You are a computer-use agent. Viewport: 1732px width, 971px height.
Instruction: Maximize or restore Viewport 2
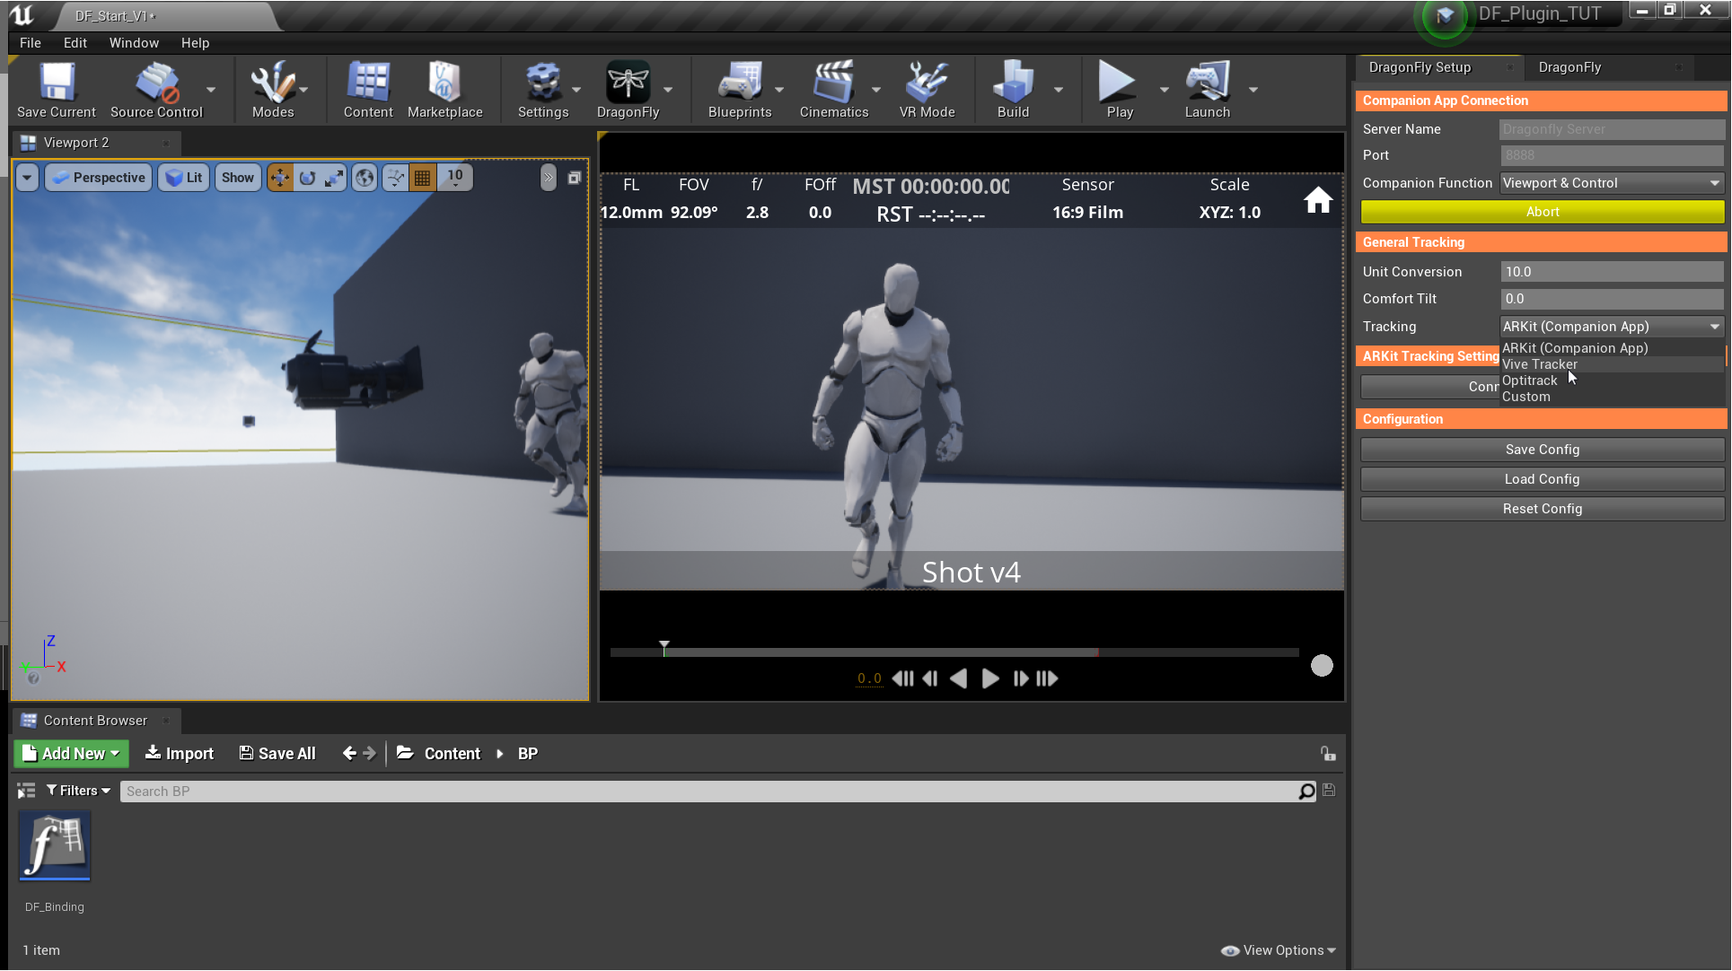point(575,178)
